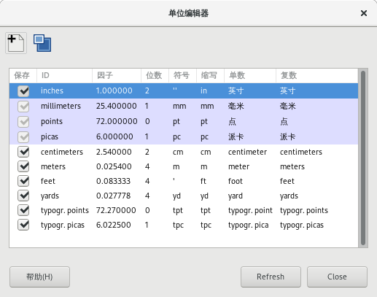Click the new unit document icon

[16, 43]
